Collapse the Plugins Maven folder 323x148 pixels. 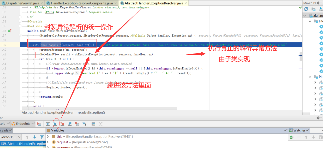click(310, 77)
